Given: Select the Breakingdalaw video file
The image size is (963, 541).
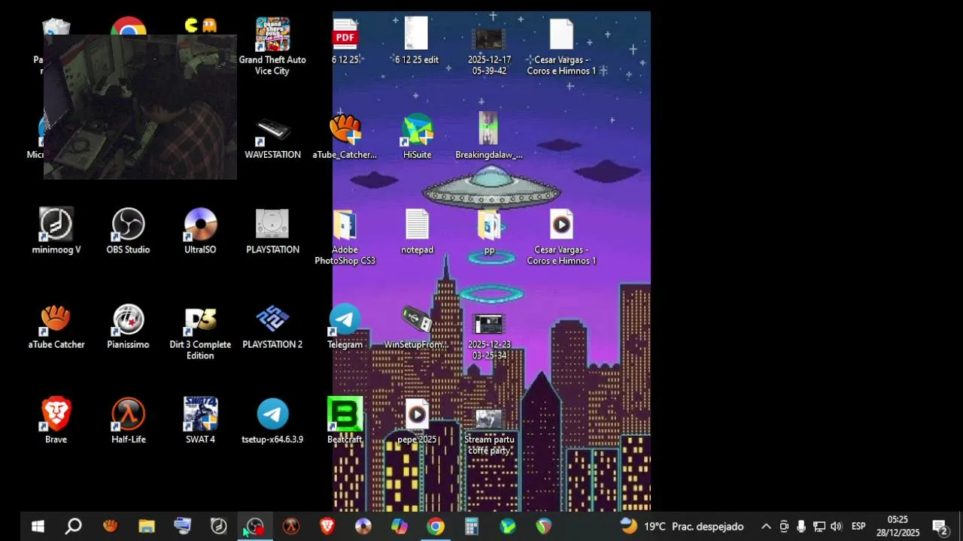Looking at the screenshot, I should 488,137.
